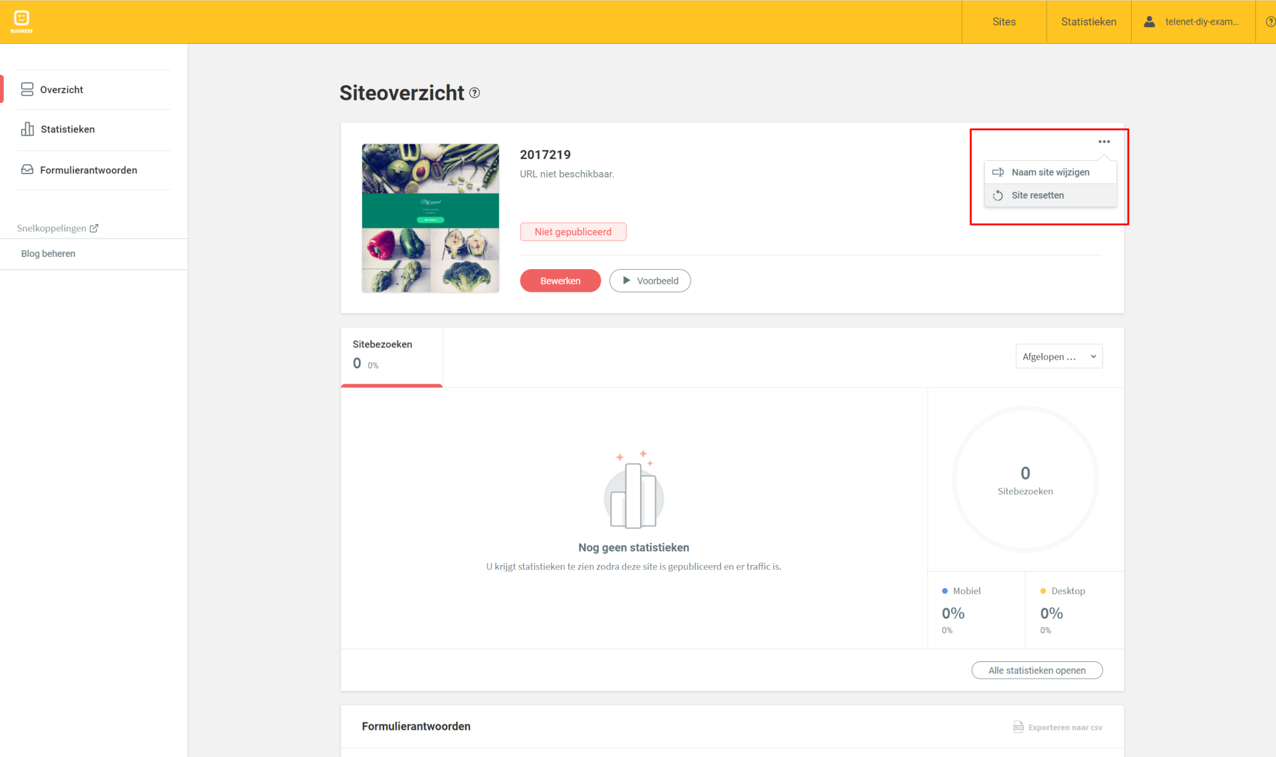Open Statistieken bar chart icon in sidebar
1276x757 pixels.
point(27,129)
